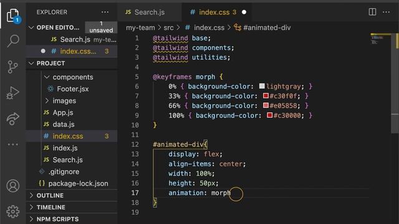Click my-team breadcrumb
Image resolution: width=399 pixels, height=224 pixels.
140,27
